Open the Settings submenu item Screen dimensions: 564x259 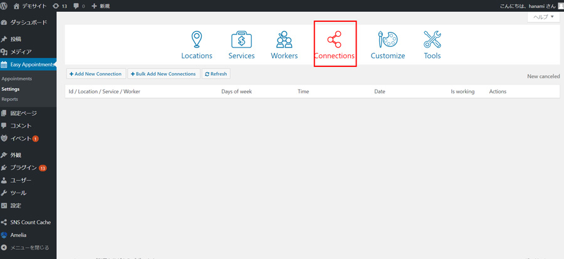(x=11, y=89)
